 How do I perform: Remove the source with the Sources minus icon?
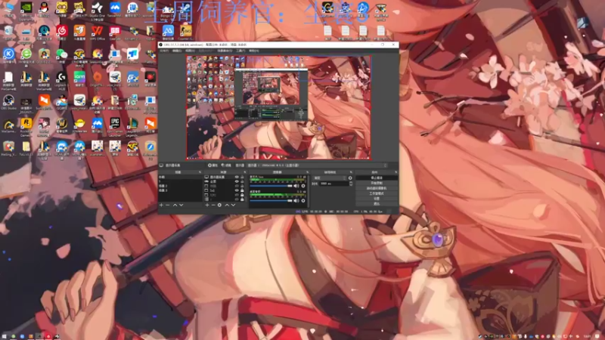tap(213, 205)
